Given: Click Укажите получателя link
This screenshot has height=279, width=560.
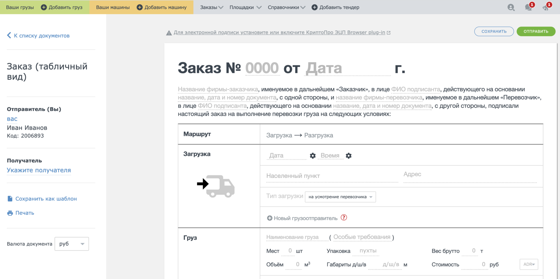Looking at the screenshot, I should click(x=39, y=170).
